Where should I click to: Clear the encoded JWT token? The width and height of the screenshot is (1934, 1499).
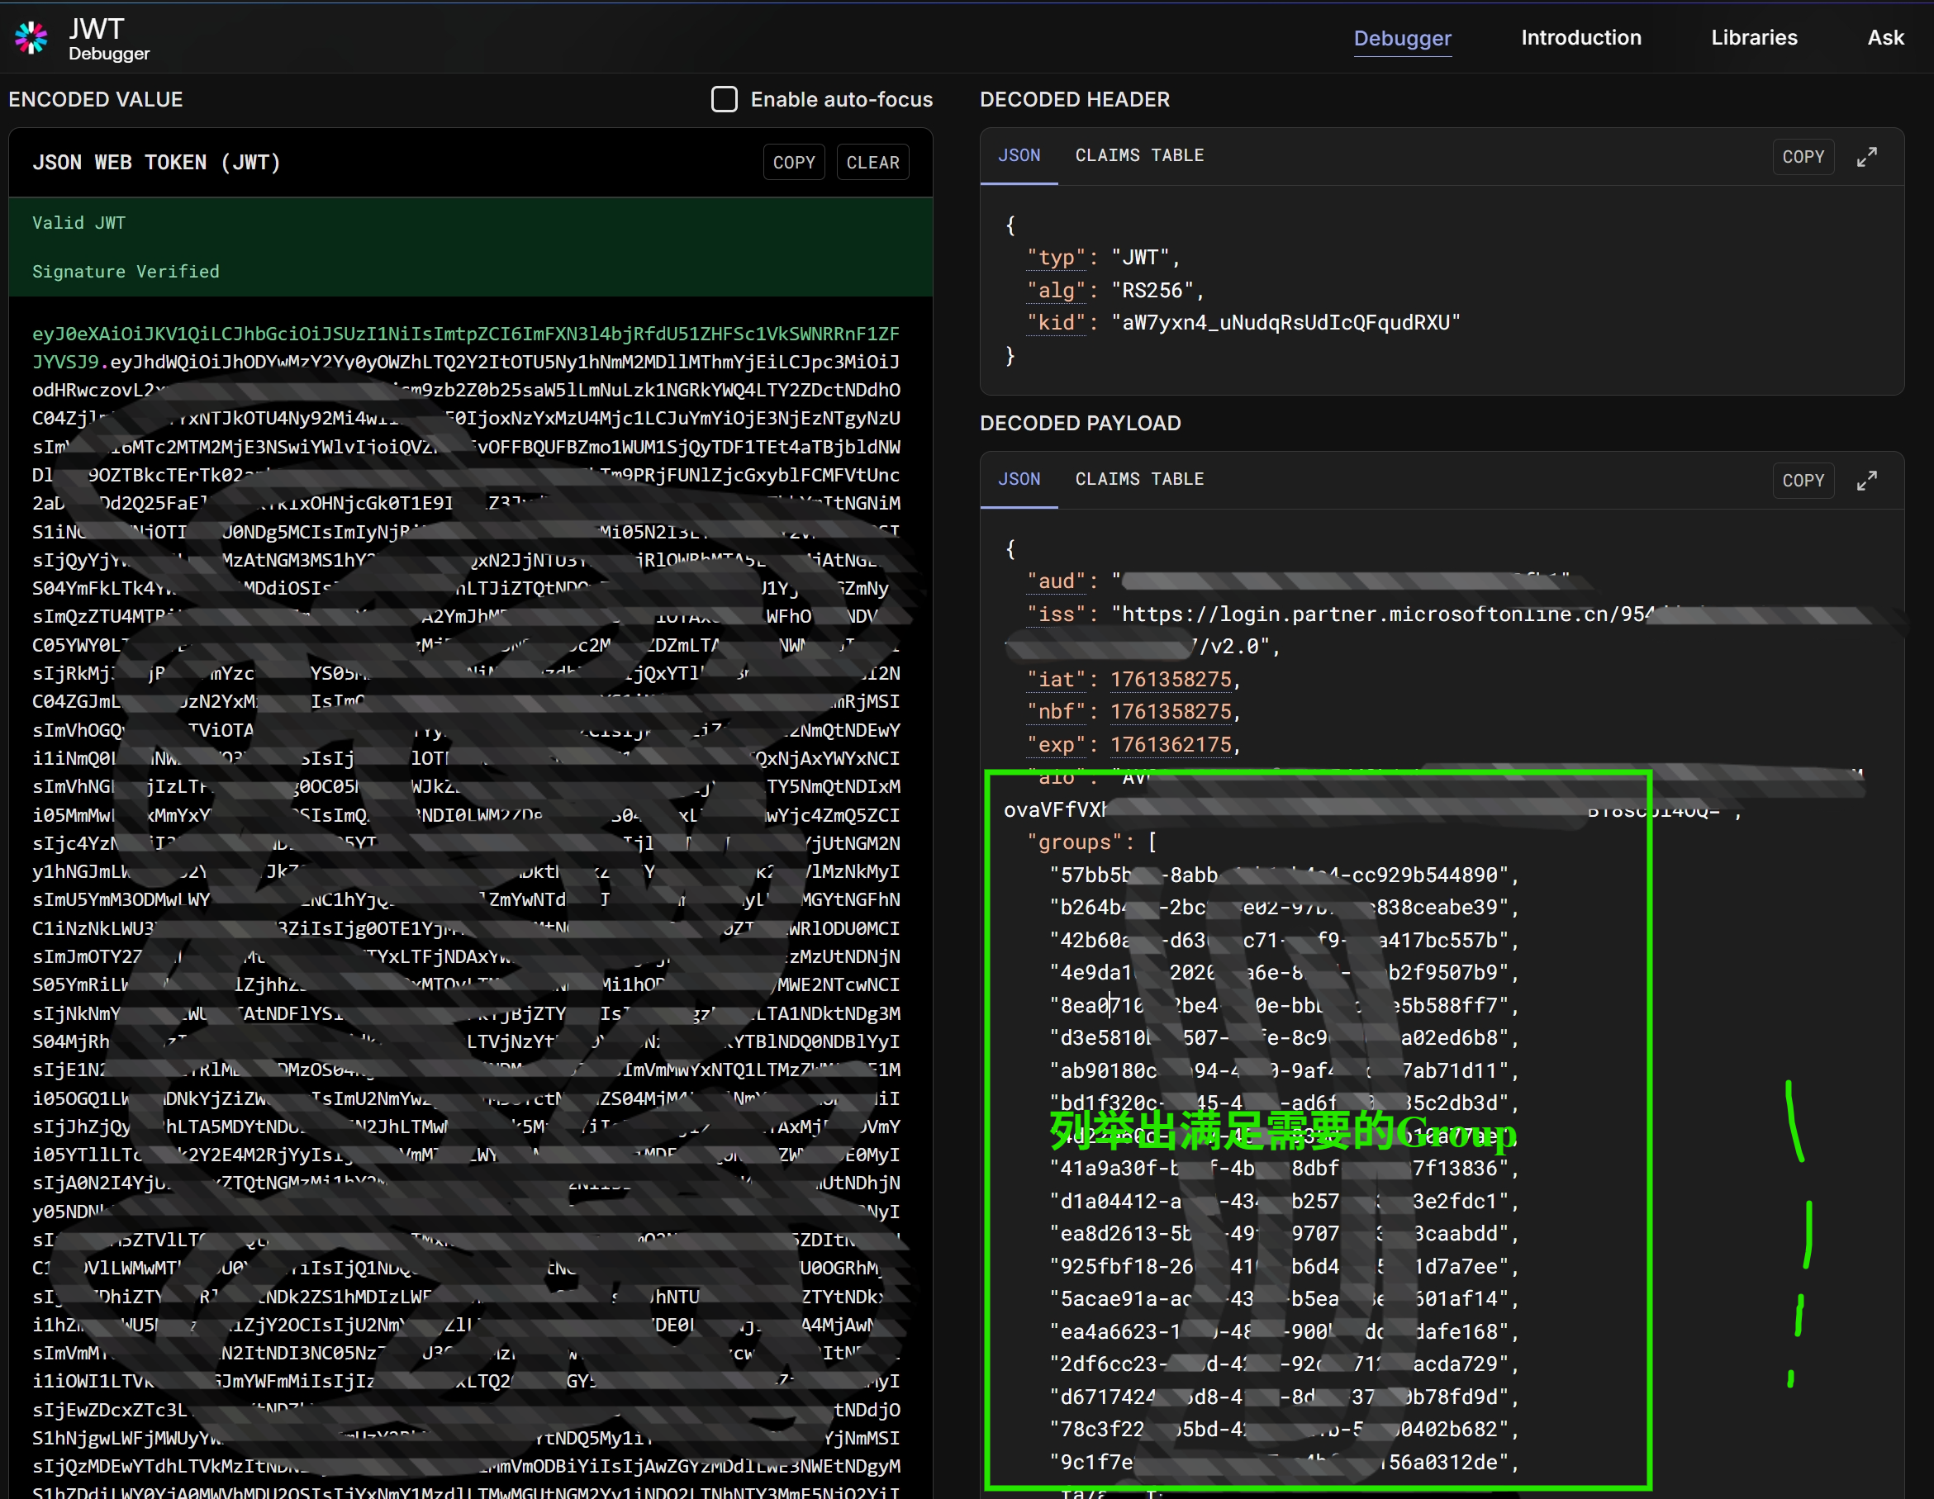872,162
